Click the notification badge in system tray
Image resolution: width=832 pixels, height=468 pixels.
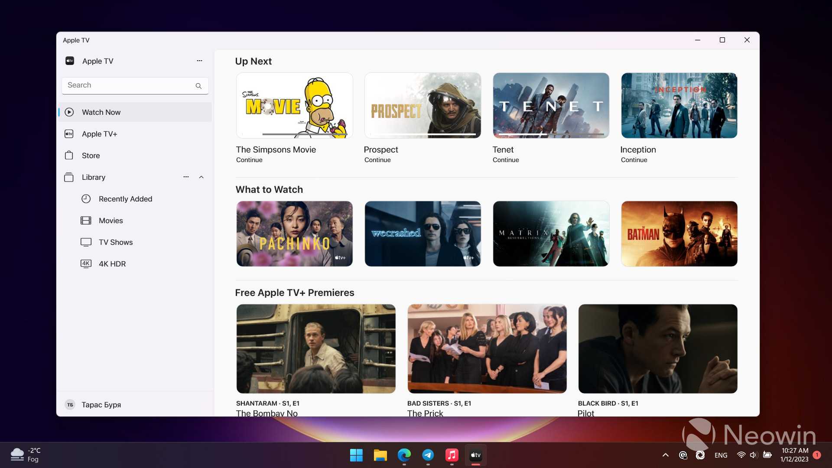817,455
